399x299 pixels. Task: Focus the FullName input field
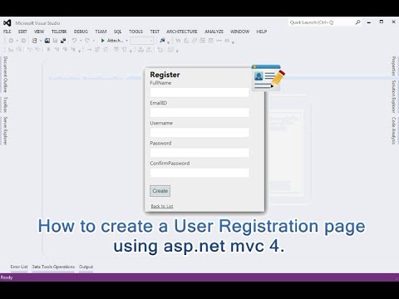coord(199,92)
